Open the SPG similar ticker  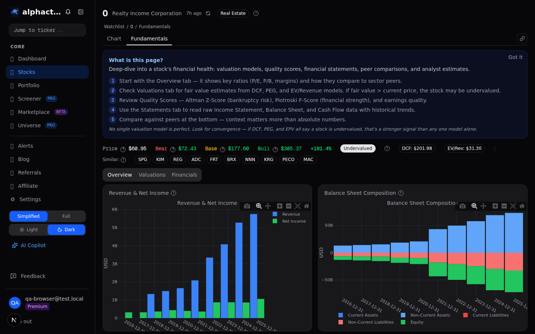coord(142,159)
